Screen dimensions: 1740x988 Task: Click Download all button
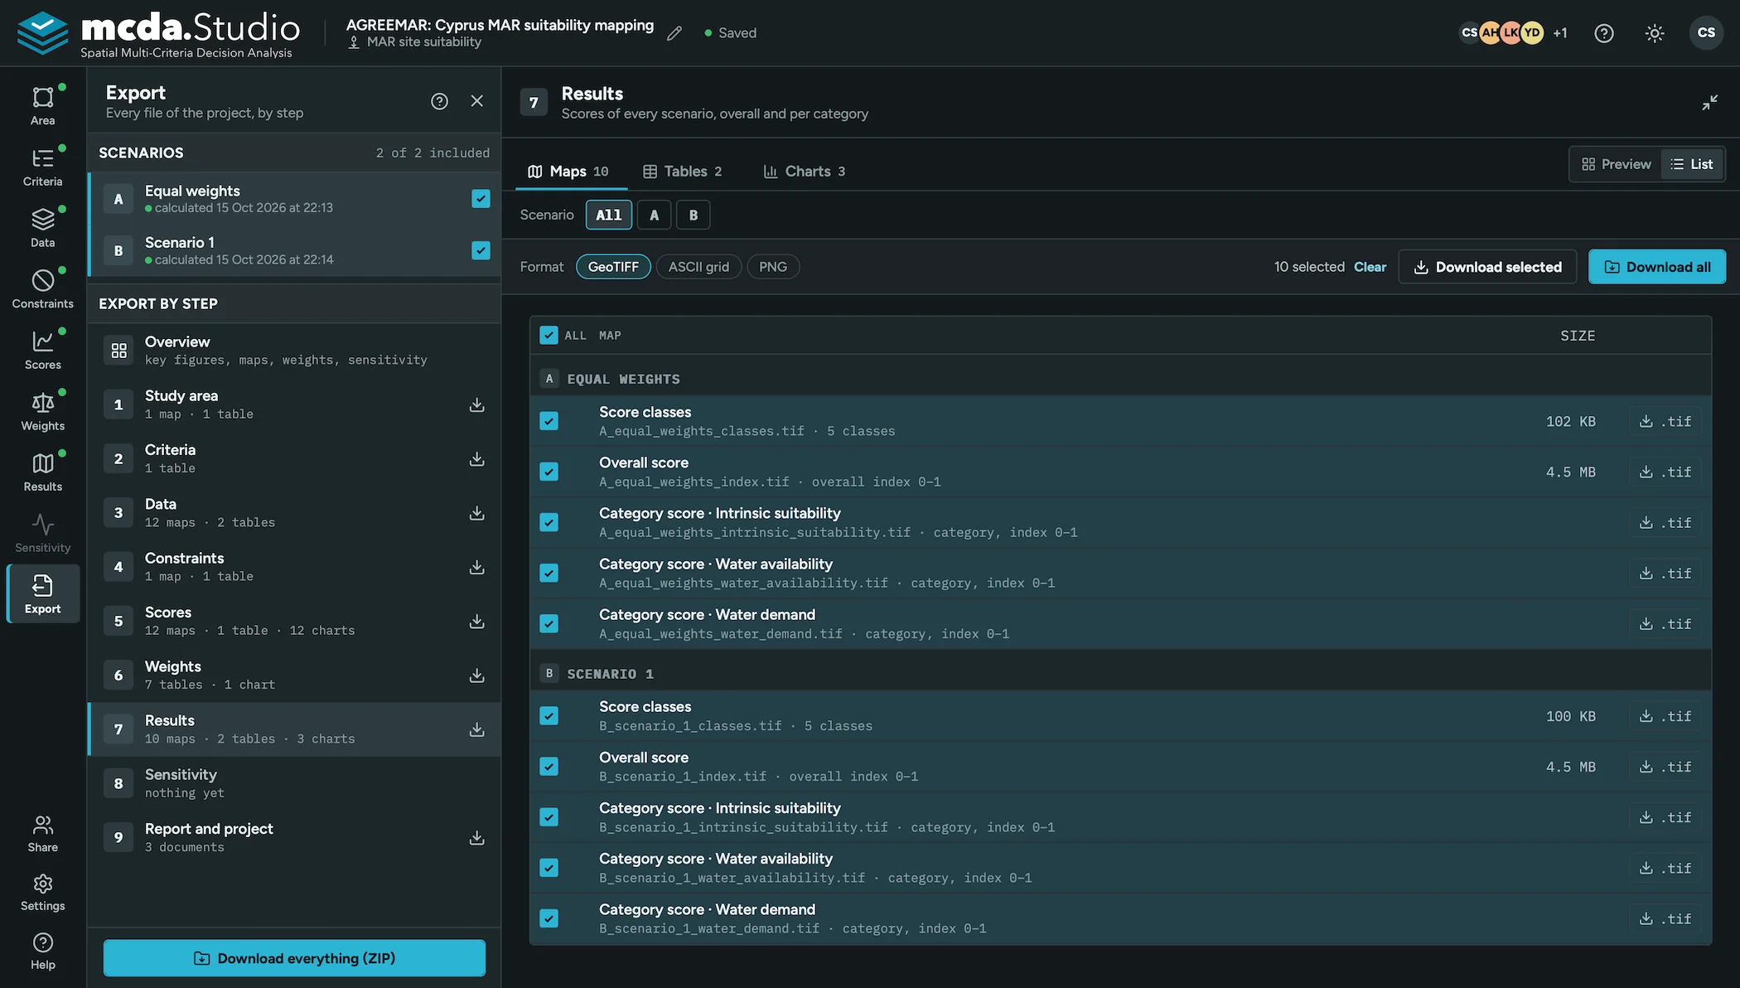coord(1657,267)
